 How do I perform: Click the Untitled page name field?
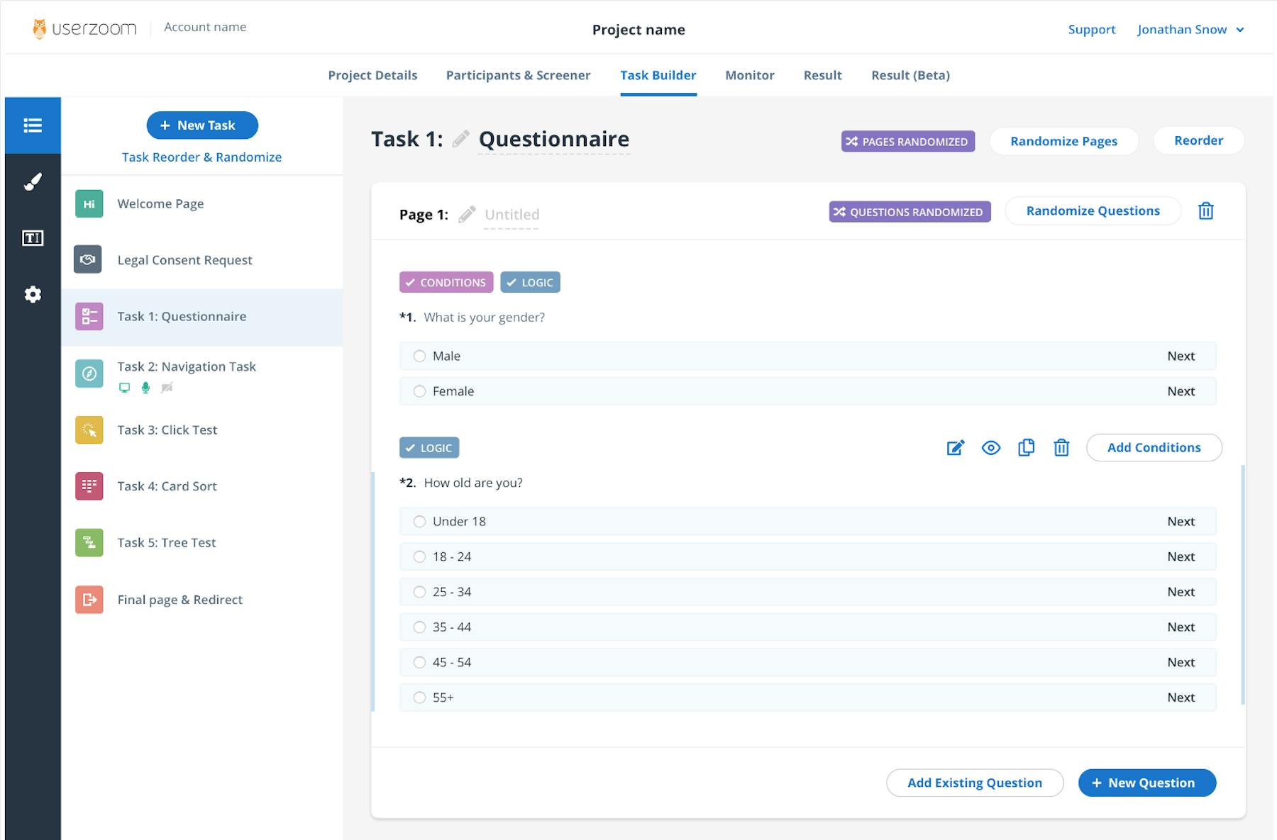[512, 215]
